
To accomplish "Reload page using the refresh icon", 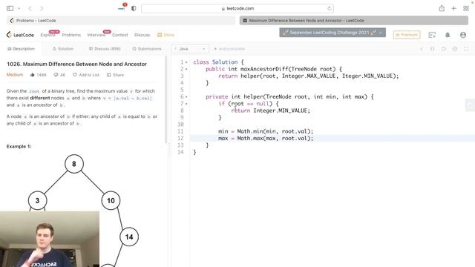I will point(330,8).
